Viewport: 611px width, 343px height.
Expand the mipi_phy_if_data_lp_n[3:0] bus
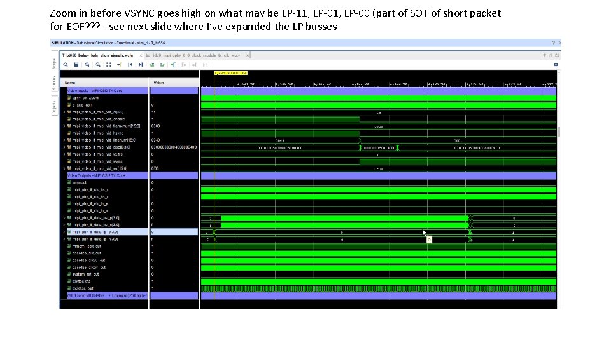click(64, 239)
